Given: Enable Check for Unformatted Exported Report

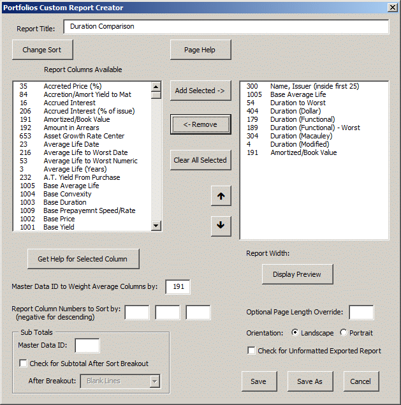Looking at the screenshot, I should (252, 351).
